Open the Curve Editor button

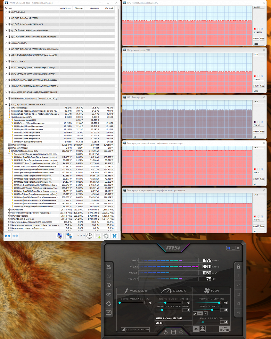pos(135,330)
